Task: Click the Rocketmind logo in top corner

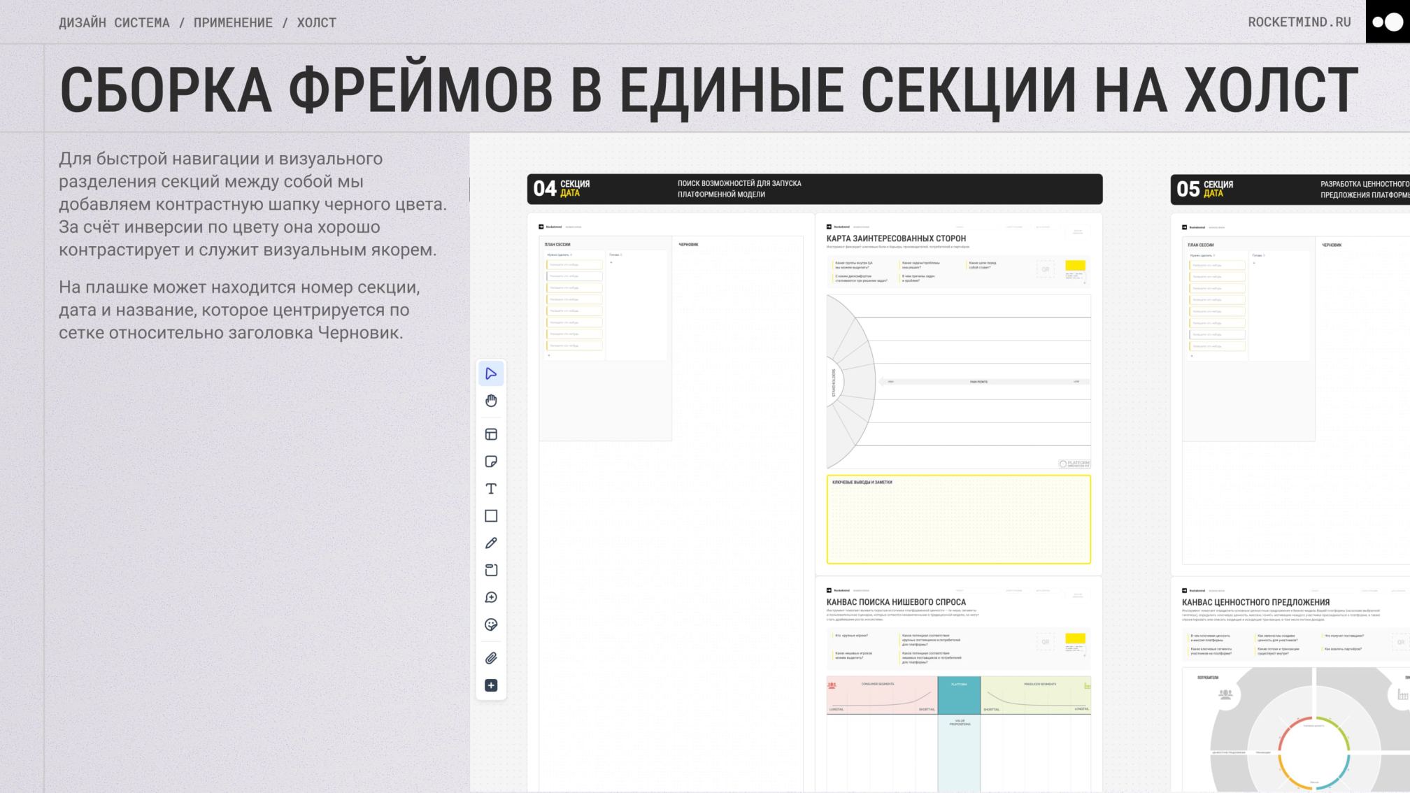Action: click(1388, 22)
